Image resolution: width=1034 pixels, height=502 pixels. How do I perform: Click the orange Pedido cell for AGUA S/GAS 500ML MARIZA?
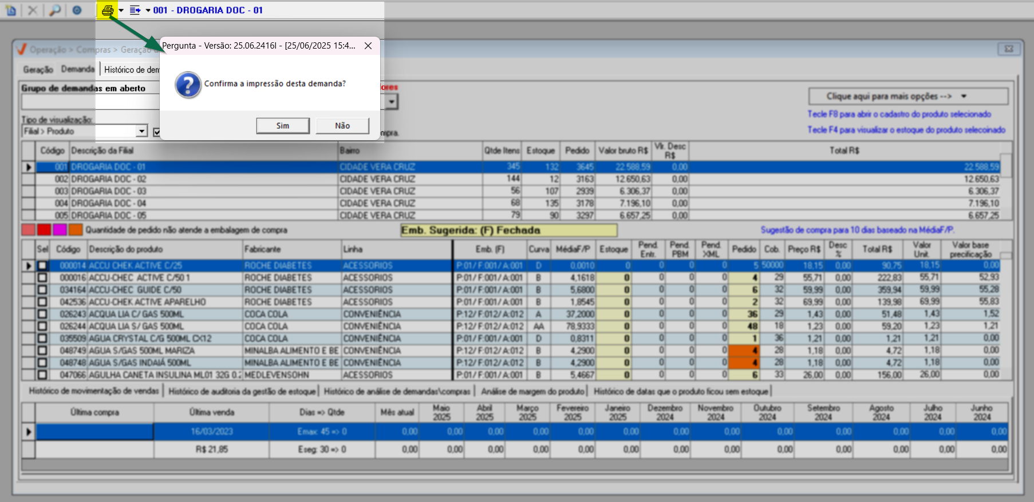click(744, 350)
